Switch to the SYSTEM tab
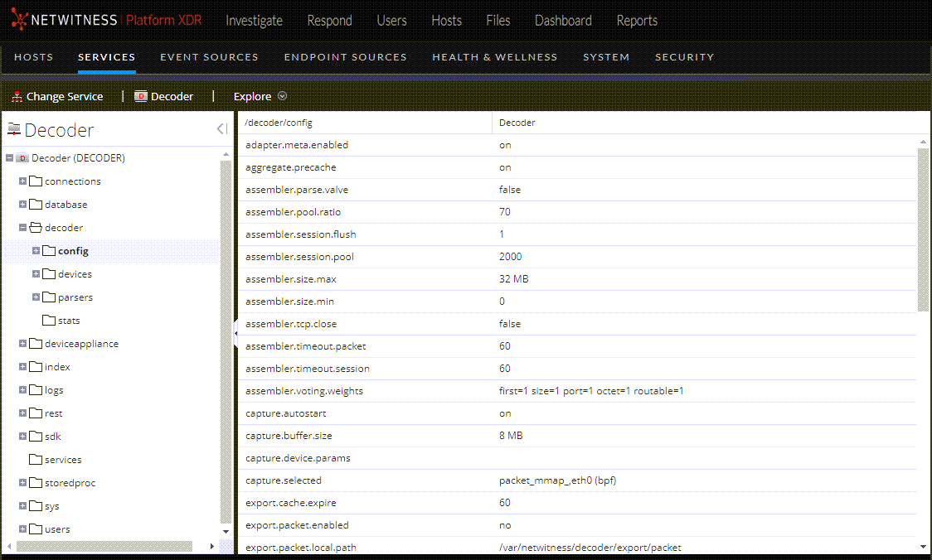The image size is (932, 560). pyautogui.click(x=606, y=57)
